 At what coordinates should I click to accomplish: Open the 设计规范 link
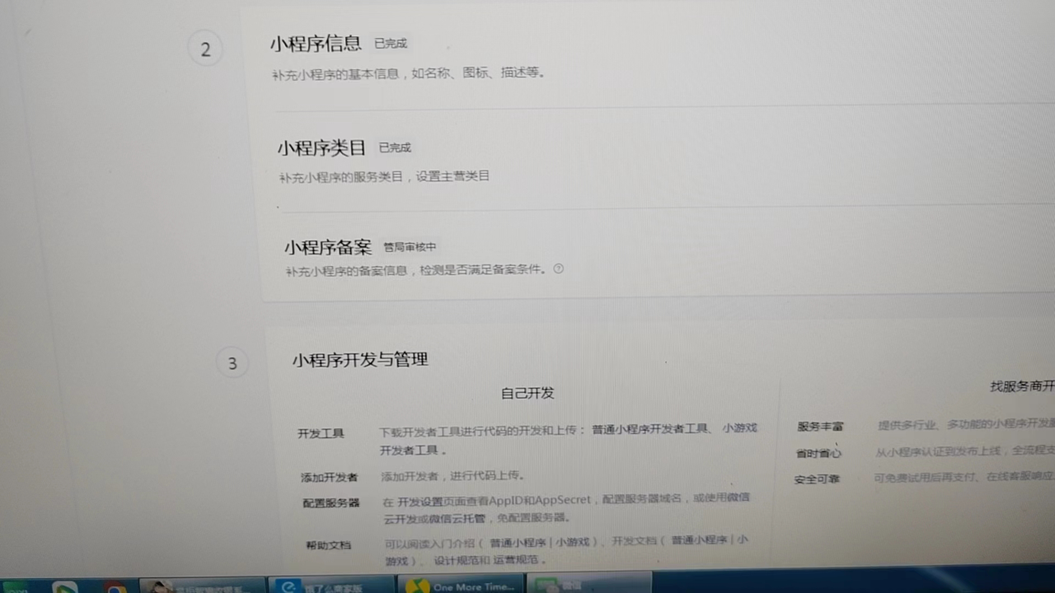coord(457,560)
